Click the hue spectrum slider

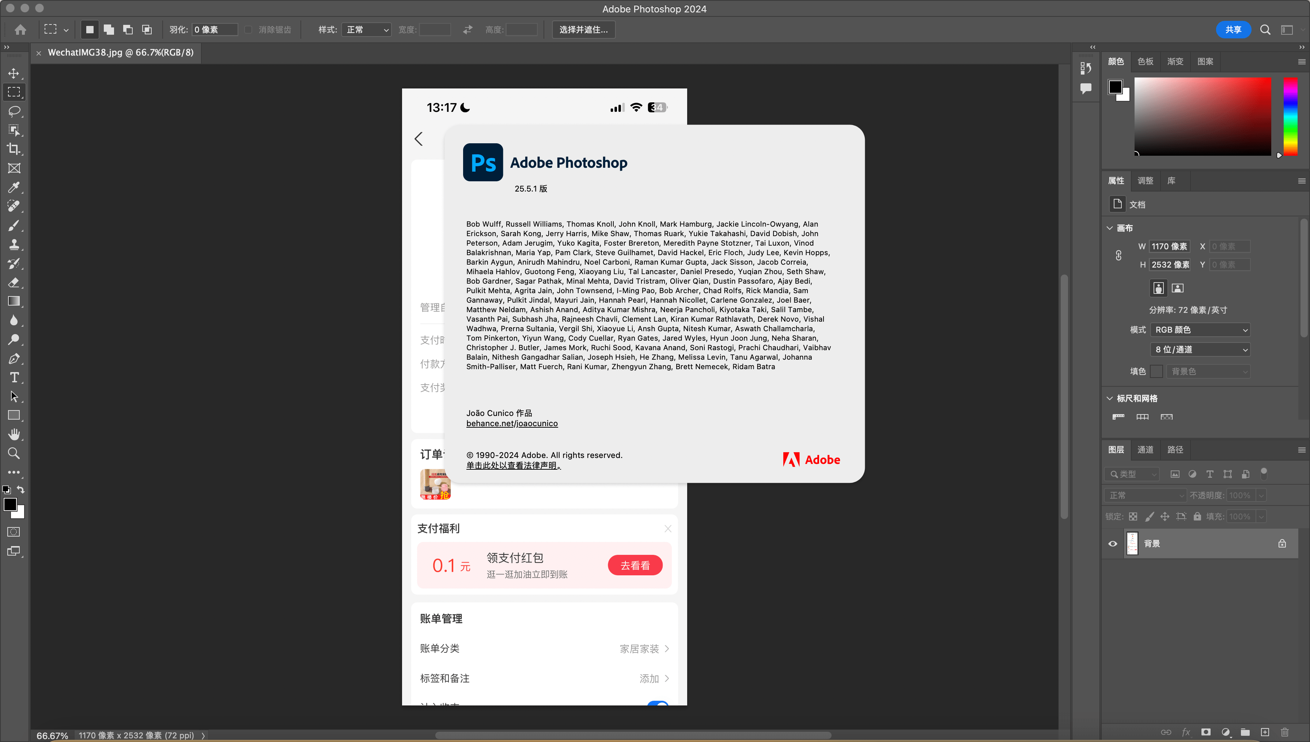[x=1290, y=116]
